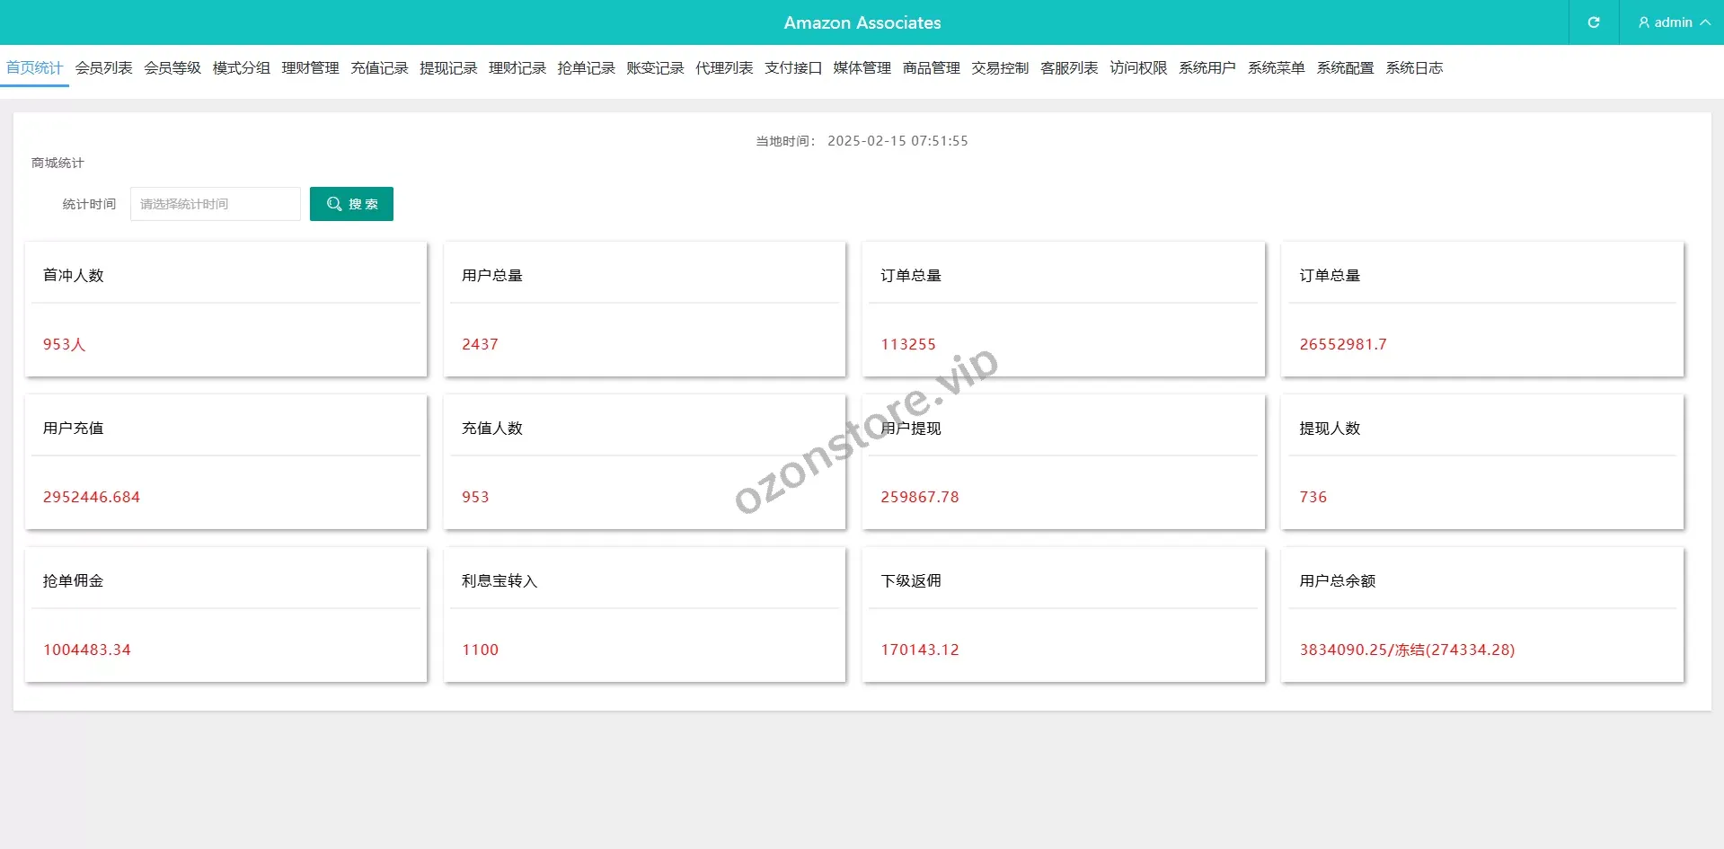Open the 支付接口 tab
Screen dimensions: 1724x849
coord(793,68)
